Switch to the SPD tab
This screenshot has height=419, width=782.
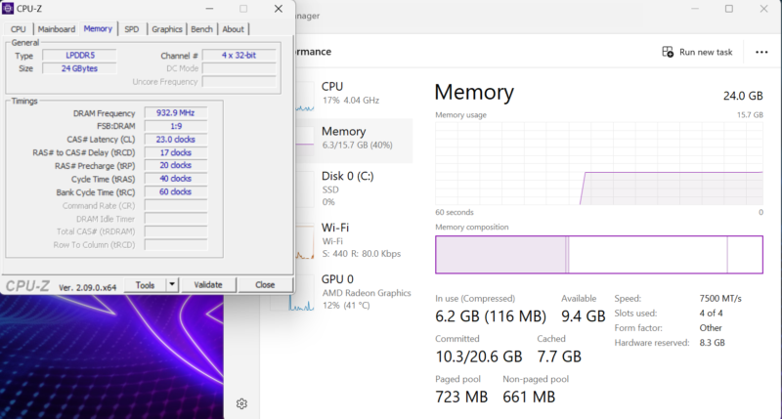point(131,29)
